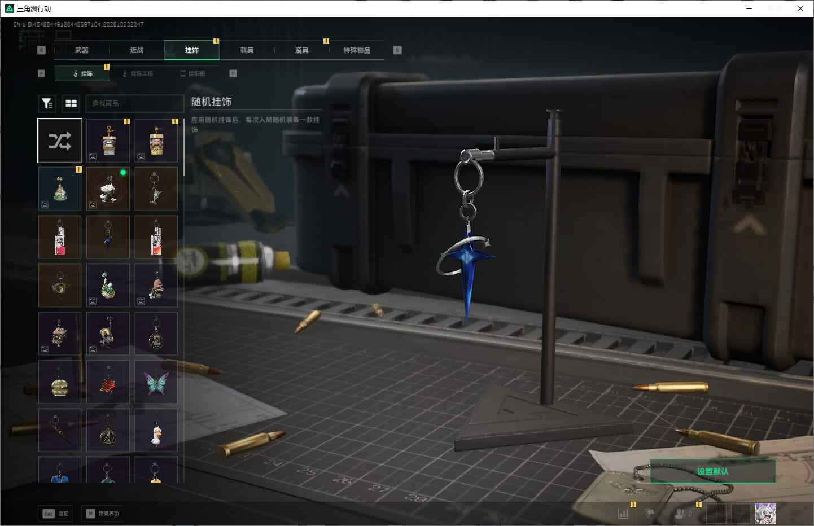This screenshot has width=814, height=526.
Task: Open the player avatar portrait
Action: [x=765, y=514]
